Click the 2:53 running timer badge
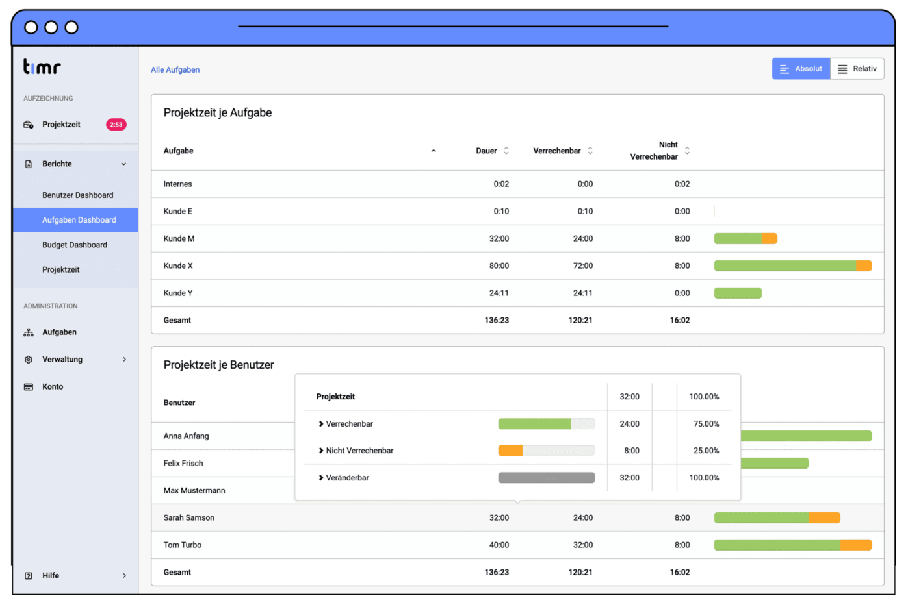Screen dimensions: 910x609 point(116,125)
